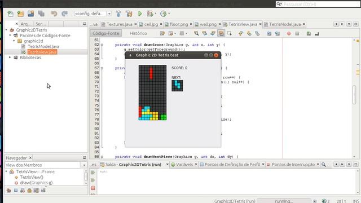The width and height of the screenshot is (361, 203).
Task: Rerun the project from the Output panel
Action: click(93, 173)
